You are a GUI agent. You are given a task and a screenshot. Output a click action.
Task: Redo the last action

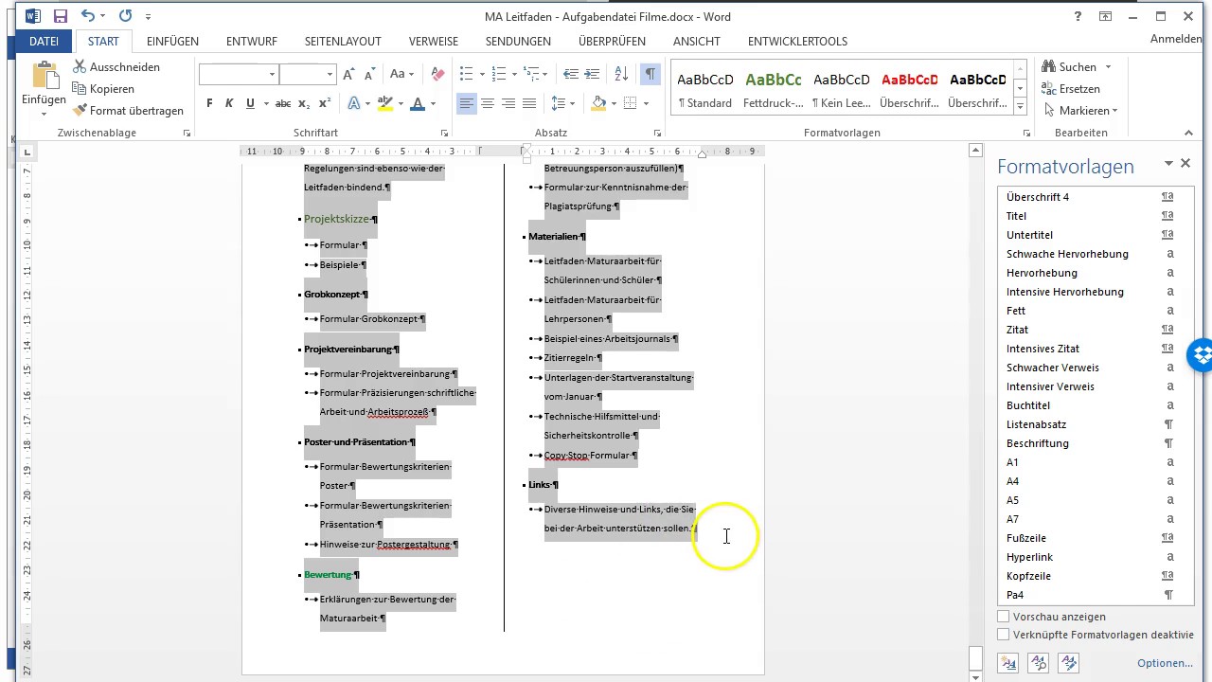pos(125,16)
